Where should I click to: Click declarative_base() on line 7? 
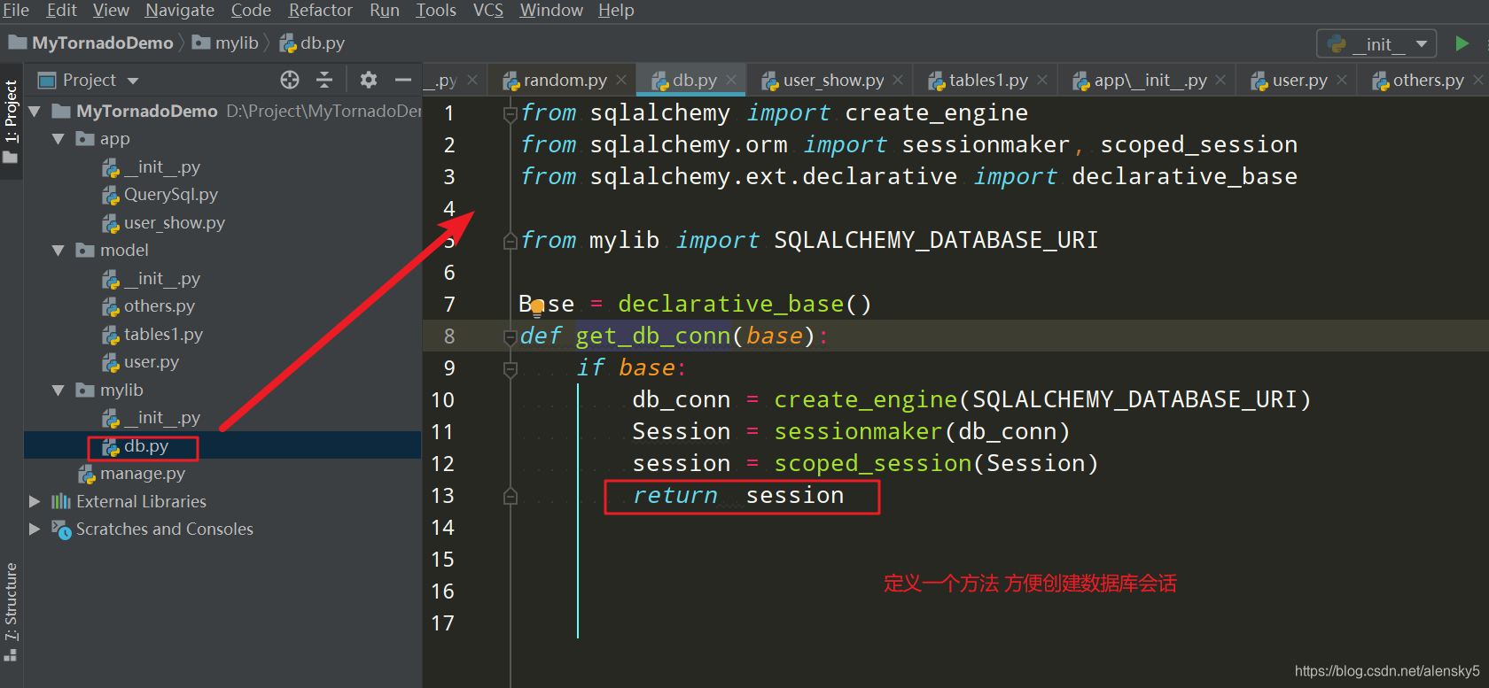tap(745, 305)
